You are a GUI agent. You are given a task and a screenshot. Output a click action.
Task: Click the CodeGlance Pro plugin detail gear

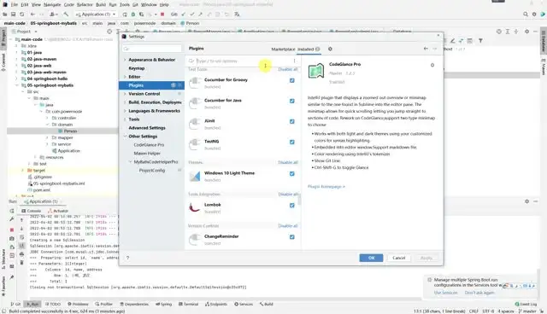pyautogui.click(x=432, y=65)
